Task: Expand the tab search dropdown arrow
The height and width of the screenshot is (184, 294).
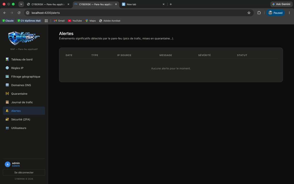Action: (x=21, y=4)
